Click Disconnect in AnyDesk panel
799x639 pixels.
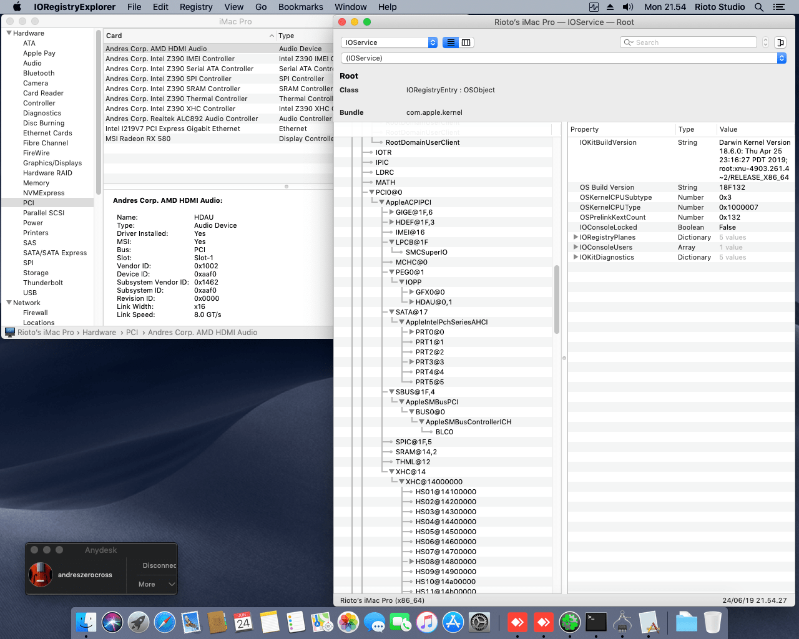point(159,565)
